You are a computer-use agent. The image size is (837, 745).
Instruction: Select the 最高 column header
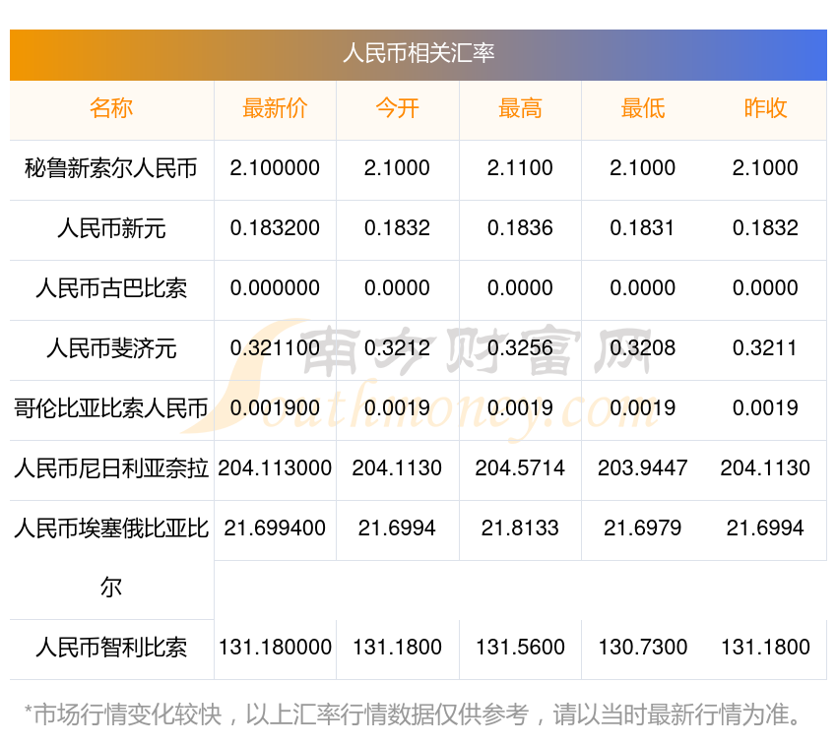coord(520,108)
